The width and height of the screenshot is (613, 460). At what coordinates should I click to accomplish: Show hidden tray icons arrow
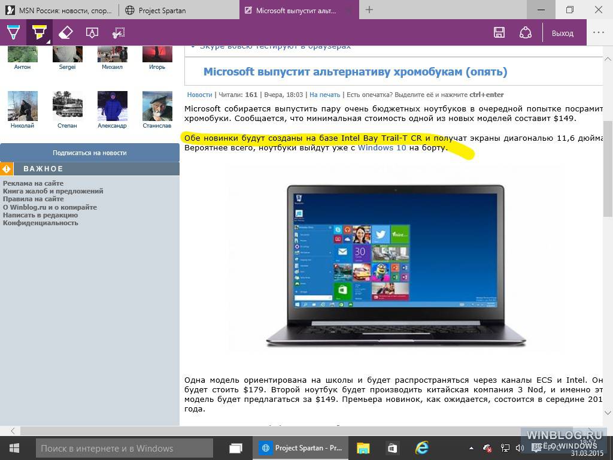[472, 448]
